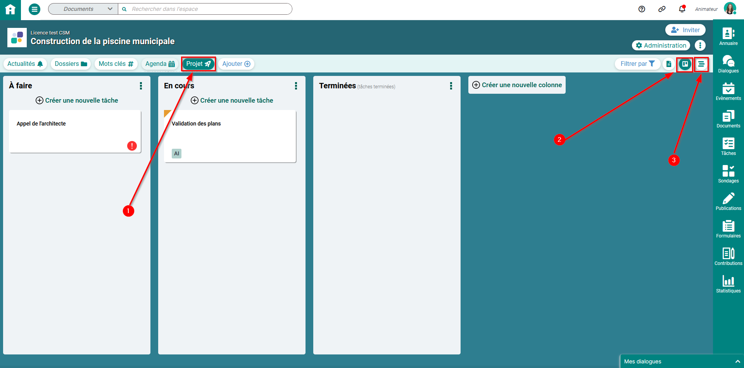Click the link chain icon
The image size is (744, 368).
pyautogui.click(x=662, y=9)
